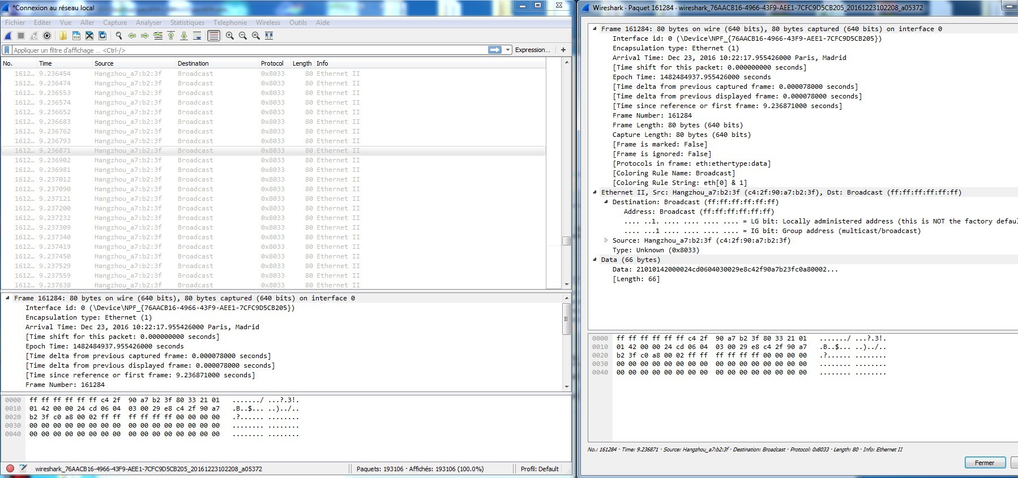This screenshot has height=478, width=1018.
Task: Click the find packet magnifier icon
Action: pyautogui.click(x=119, y=36)
